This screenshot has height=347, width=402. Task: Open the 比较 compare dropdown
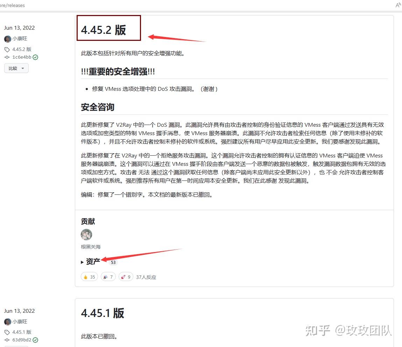(x=16, y=68)
